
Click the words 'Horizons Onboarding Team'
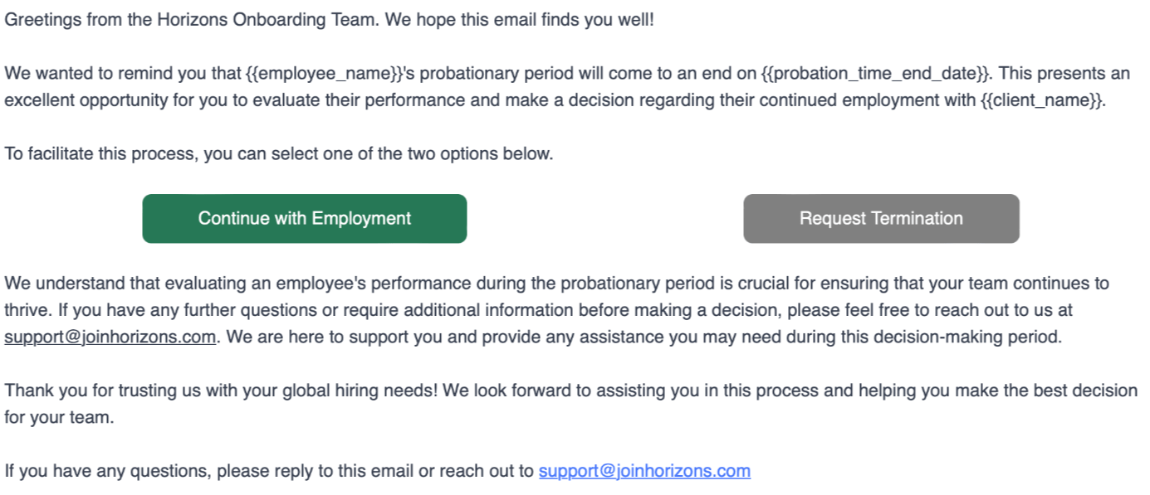pos(267,19)
